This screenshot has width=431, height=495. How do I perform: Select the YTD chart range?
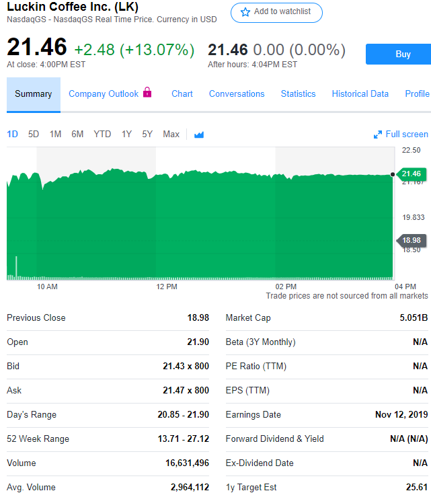pos(102,134)
